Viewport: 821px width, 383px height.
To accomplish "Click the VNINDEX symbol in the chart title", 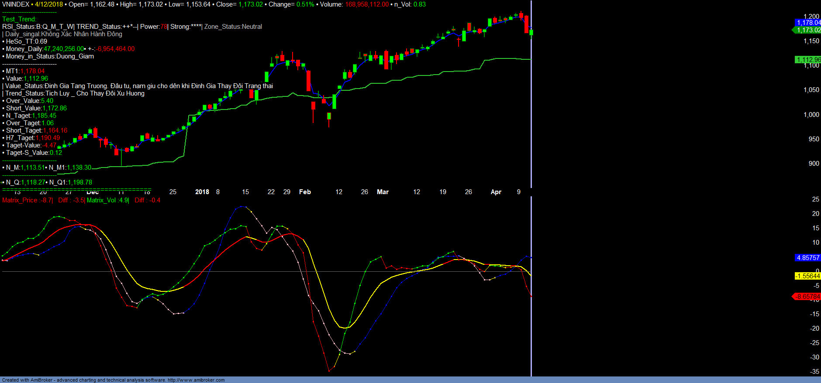I will pyautogui.click(x=16, y=4).
